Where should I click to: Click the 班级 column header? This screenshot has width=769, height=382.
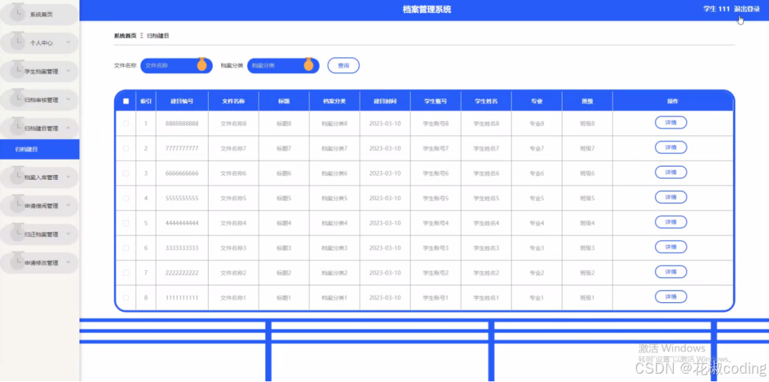click(587, 101)
